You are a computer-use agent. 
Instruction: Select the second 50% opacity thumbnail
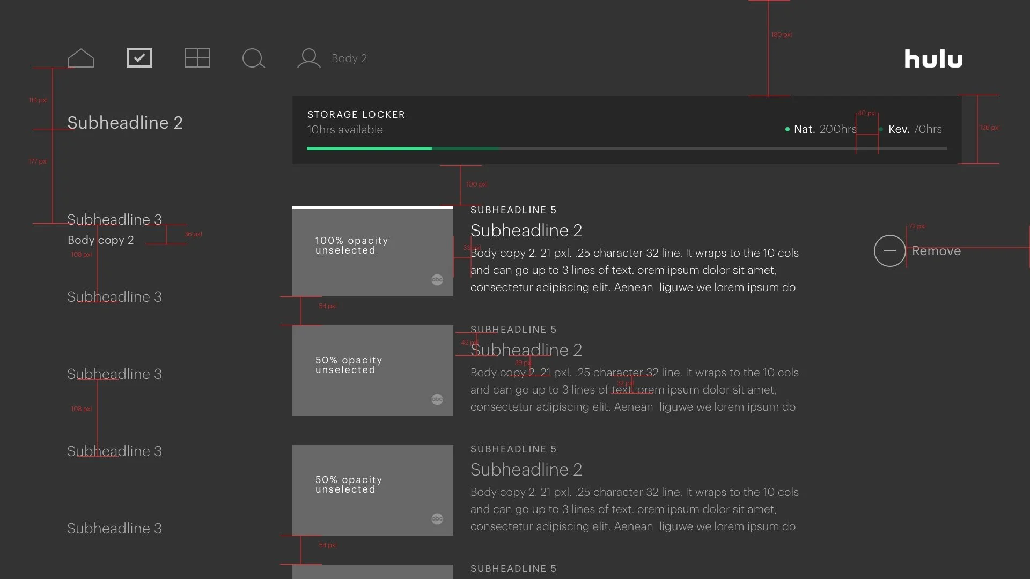tap(373, 371)
